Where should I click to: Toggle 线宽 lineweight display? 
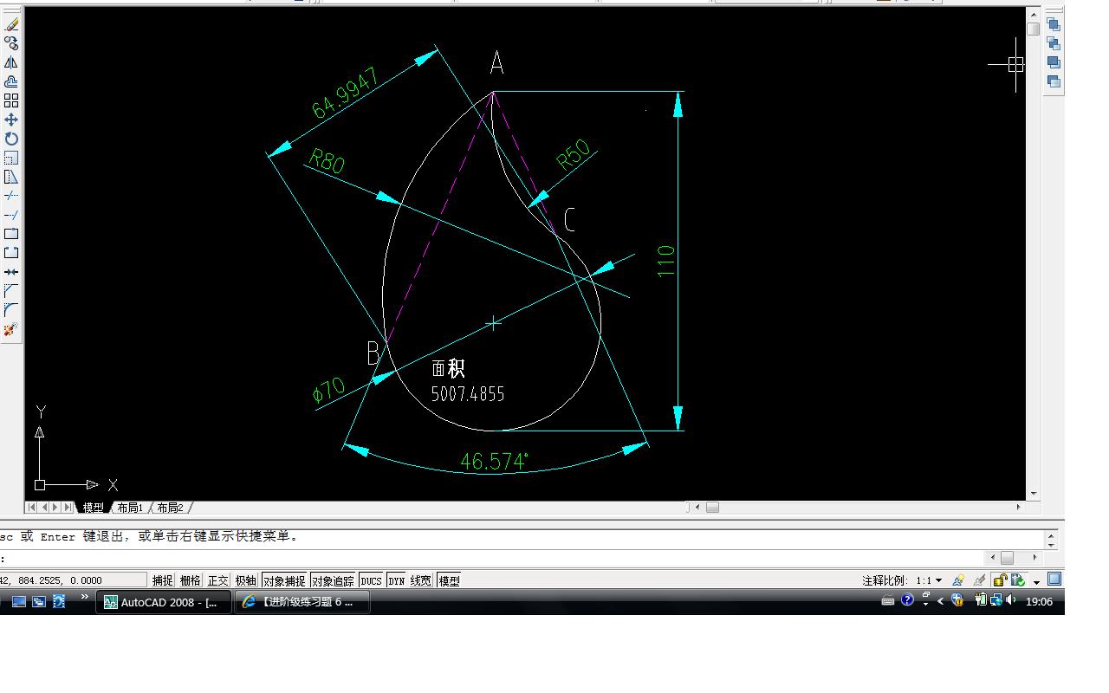[x=421, y=580]
